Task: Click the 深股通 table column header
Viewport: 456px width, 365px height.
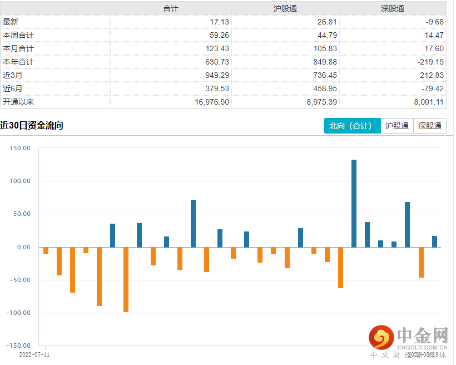Action: pos(393,8)
